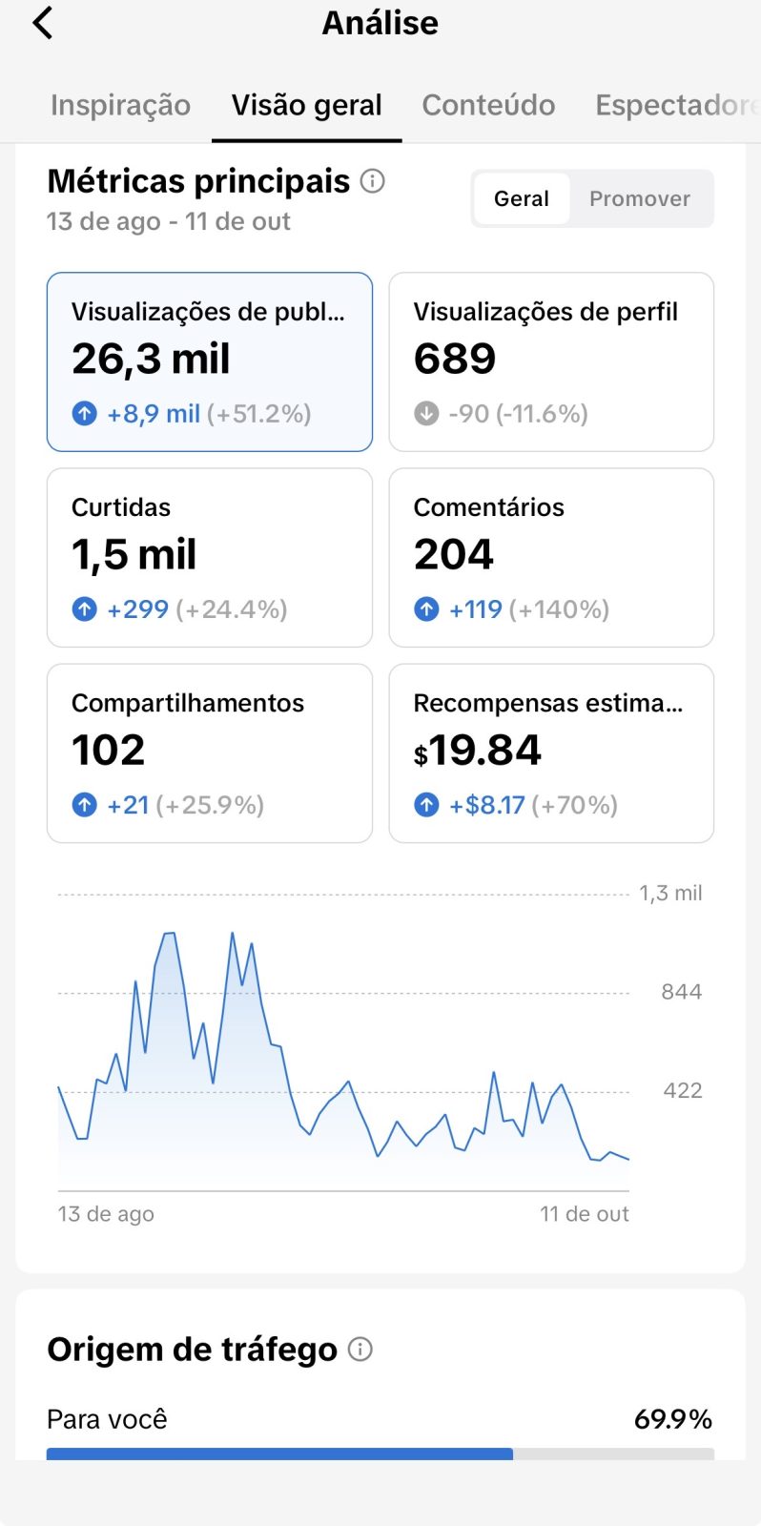Image resolution: width=761 pixels, height=1526 pixels.
Task: Tap the -90 (-11.6%) change value
Action: [x=519, y=414]
